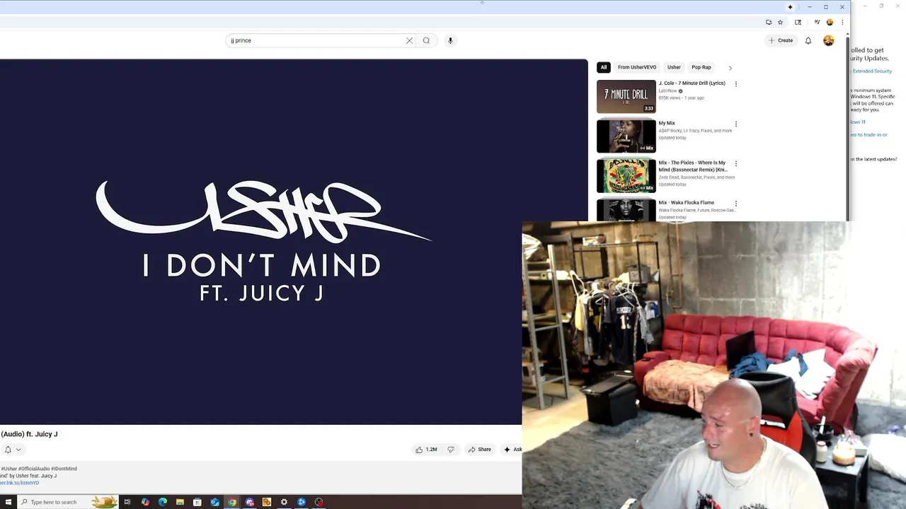Click the YouTube search magnifier button
The image size is (906, 509).
point(426,40)
